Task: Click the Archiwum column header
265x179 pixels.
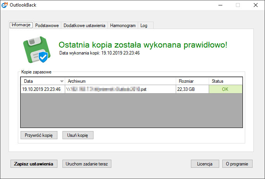Action: (120, 81)
